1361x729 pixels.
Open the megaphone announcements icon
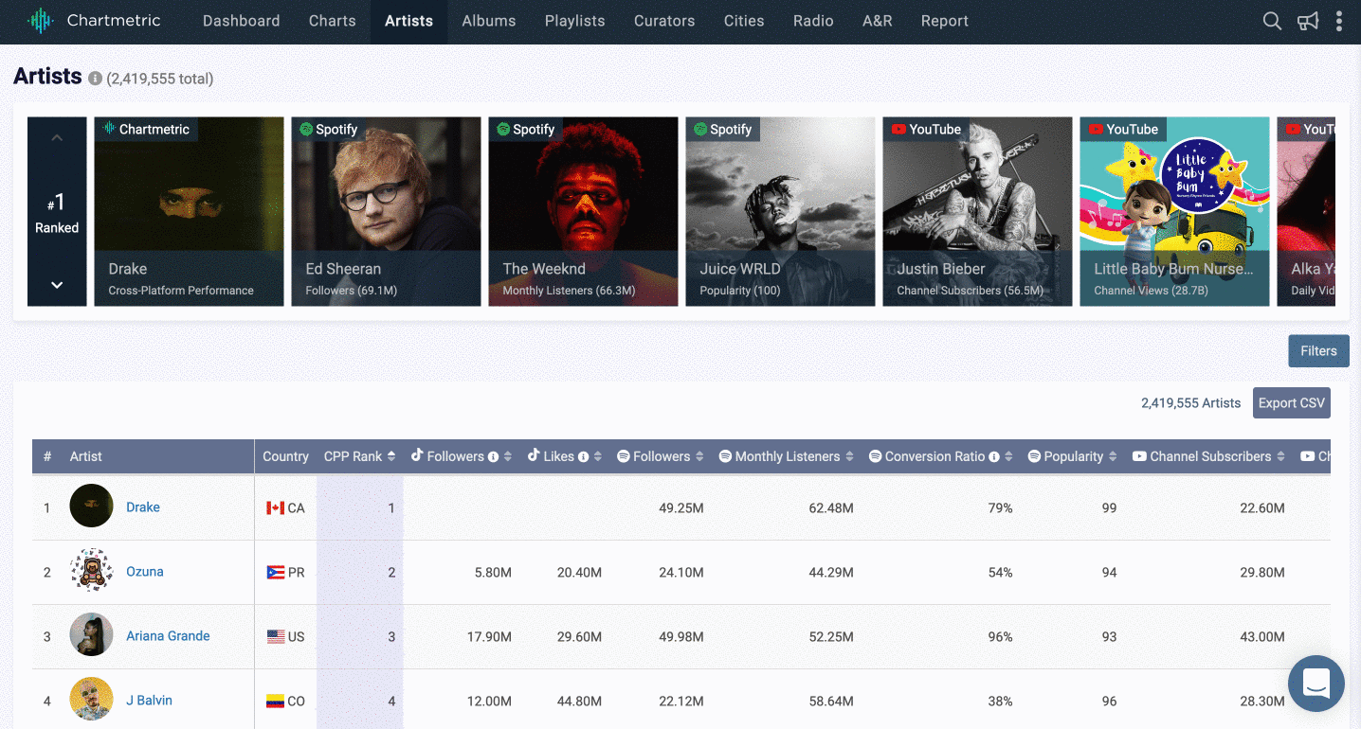(1308, 21)
